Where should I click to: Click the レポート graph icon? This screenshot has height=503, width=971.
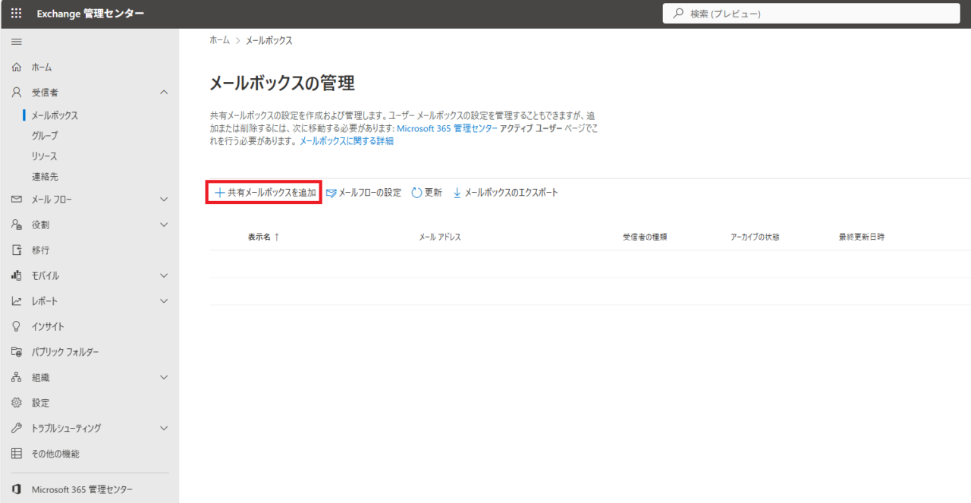click(x=17, y=301)
